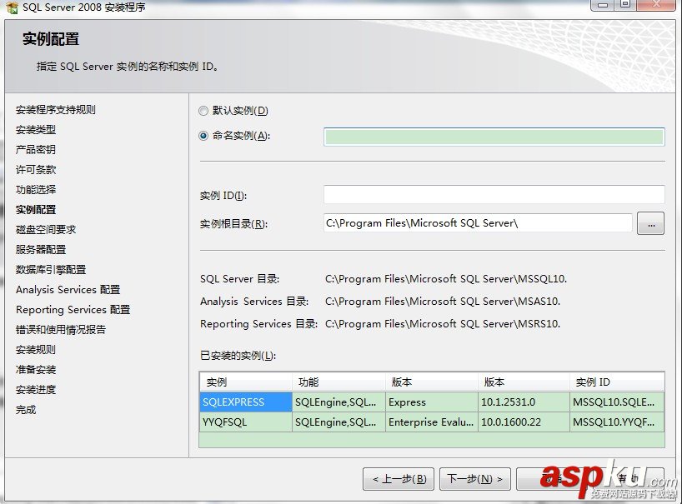Select the YYQFSQL instance row
Viewport: 682px width, 504px height.
pyautogui.click(x=432, y=422)
